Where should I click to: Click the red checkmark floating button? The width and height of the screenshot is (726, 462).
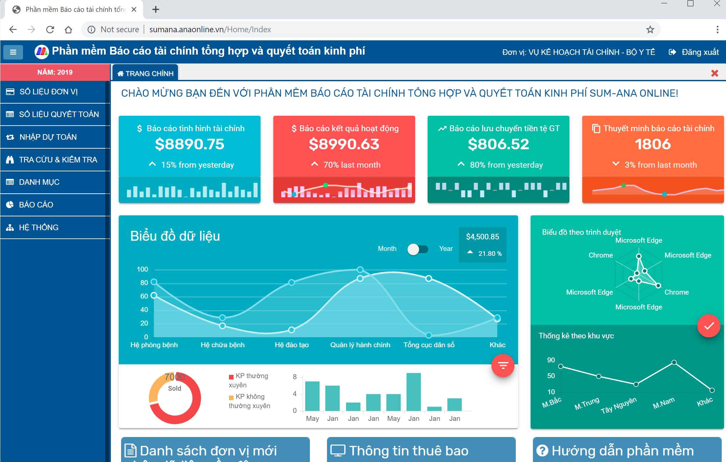pyautogui.click(x=709, y=326)
